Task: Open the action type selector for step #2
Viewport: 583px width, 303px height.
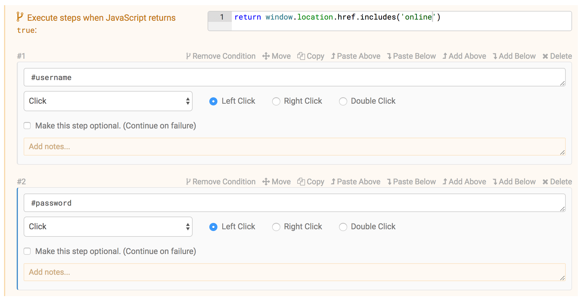Action: point(108,227)
